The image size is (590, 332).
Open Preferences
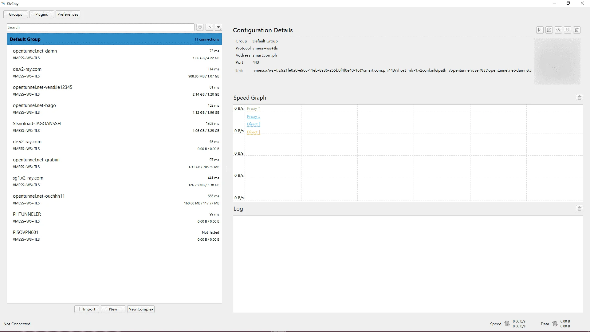pyautogui.click(x=68, y=14)
